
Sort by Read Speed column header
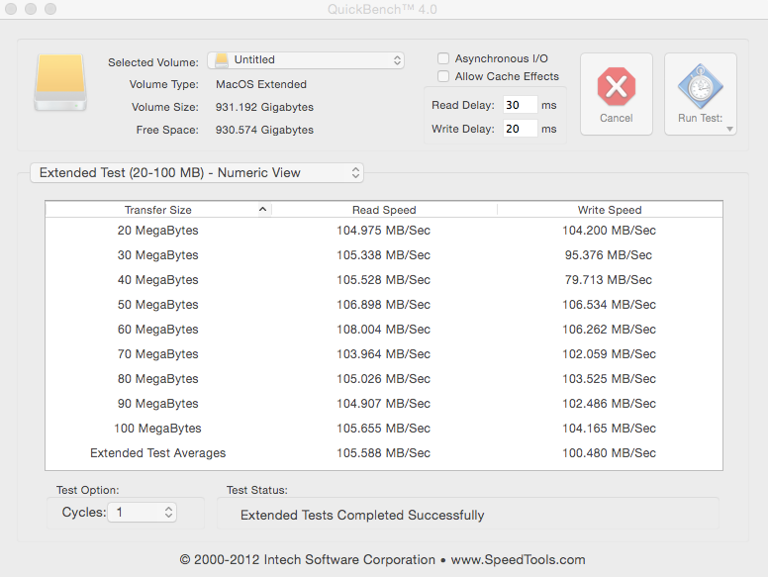384,210
